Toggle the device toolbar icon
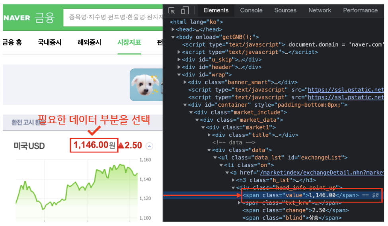The image size is (388, 226). point(185,10)
